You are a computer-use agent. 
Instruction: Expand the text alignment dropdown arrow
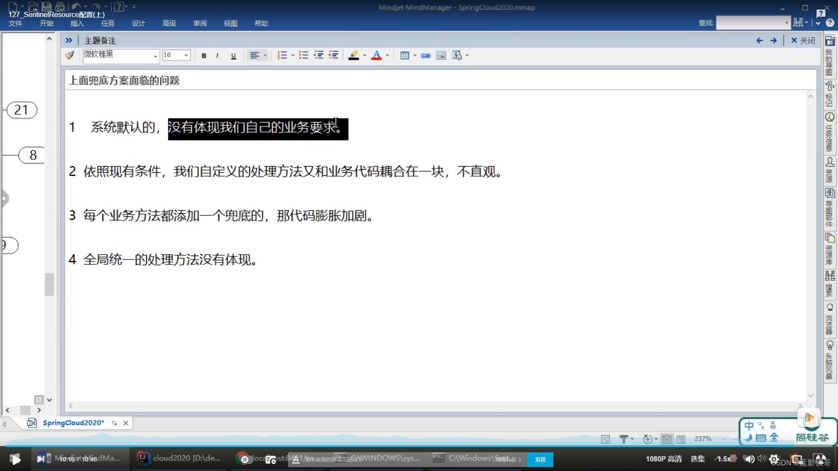coord(265,55)
